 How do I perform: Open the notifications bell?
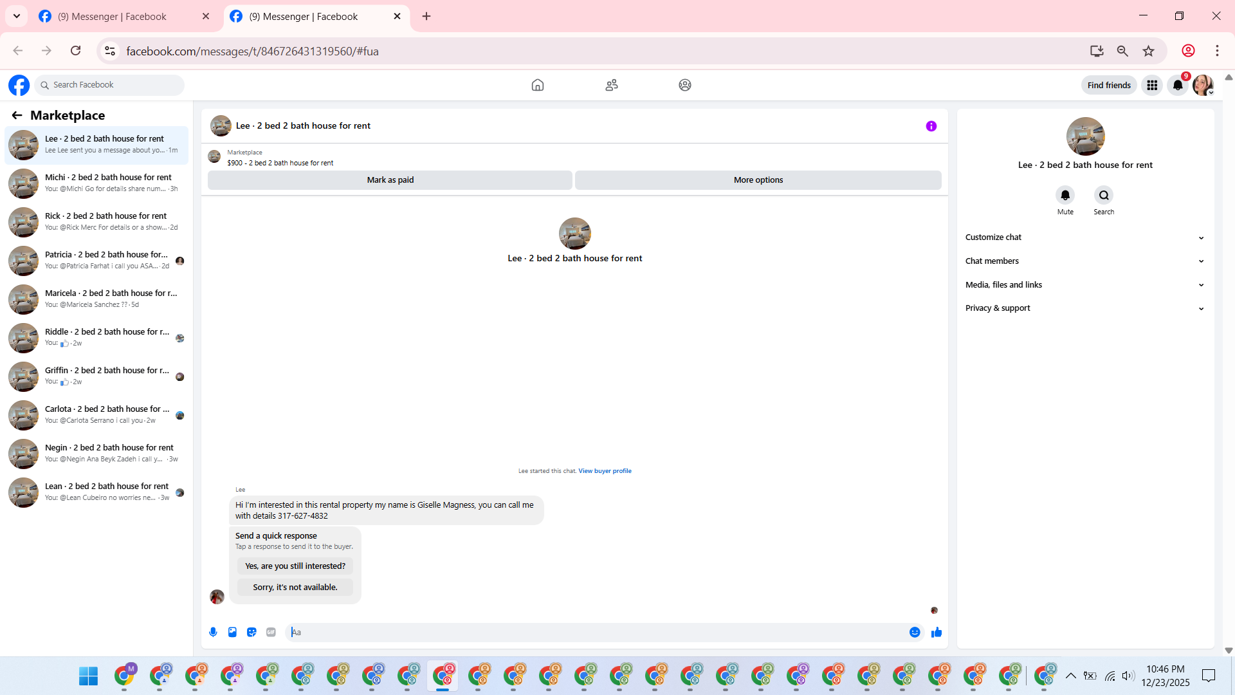click(1177, 85)
